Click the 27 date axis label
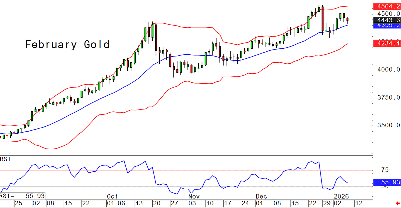The height and width of the screenshot is (208, 401). pyautogui.click(x=175, y=203)
